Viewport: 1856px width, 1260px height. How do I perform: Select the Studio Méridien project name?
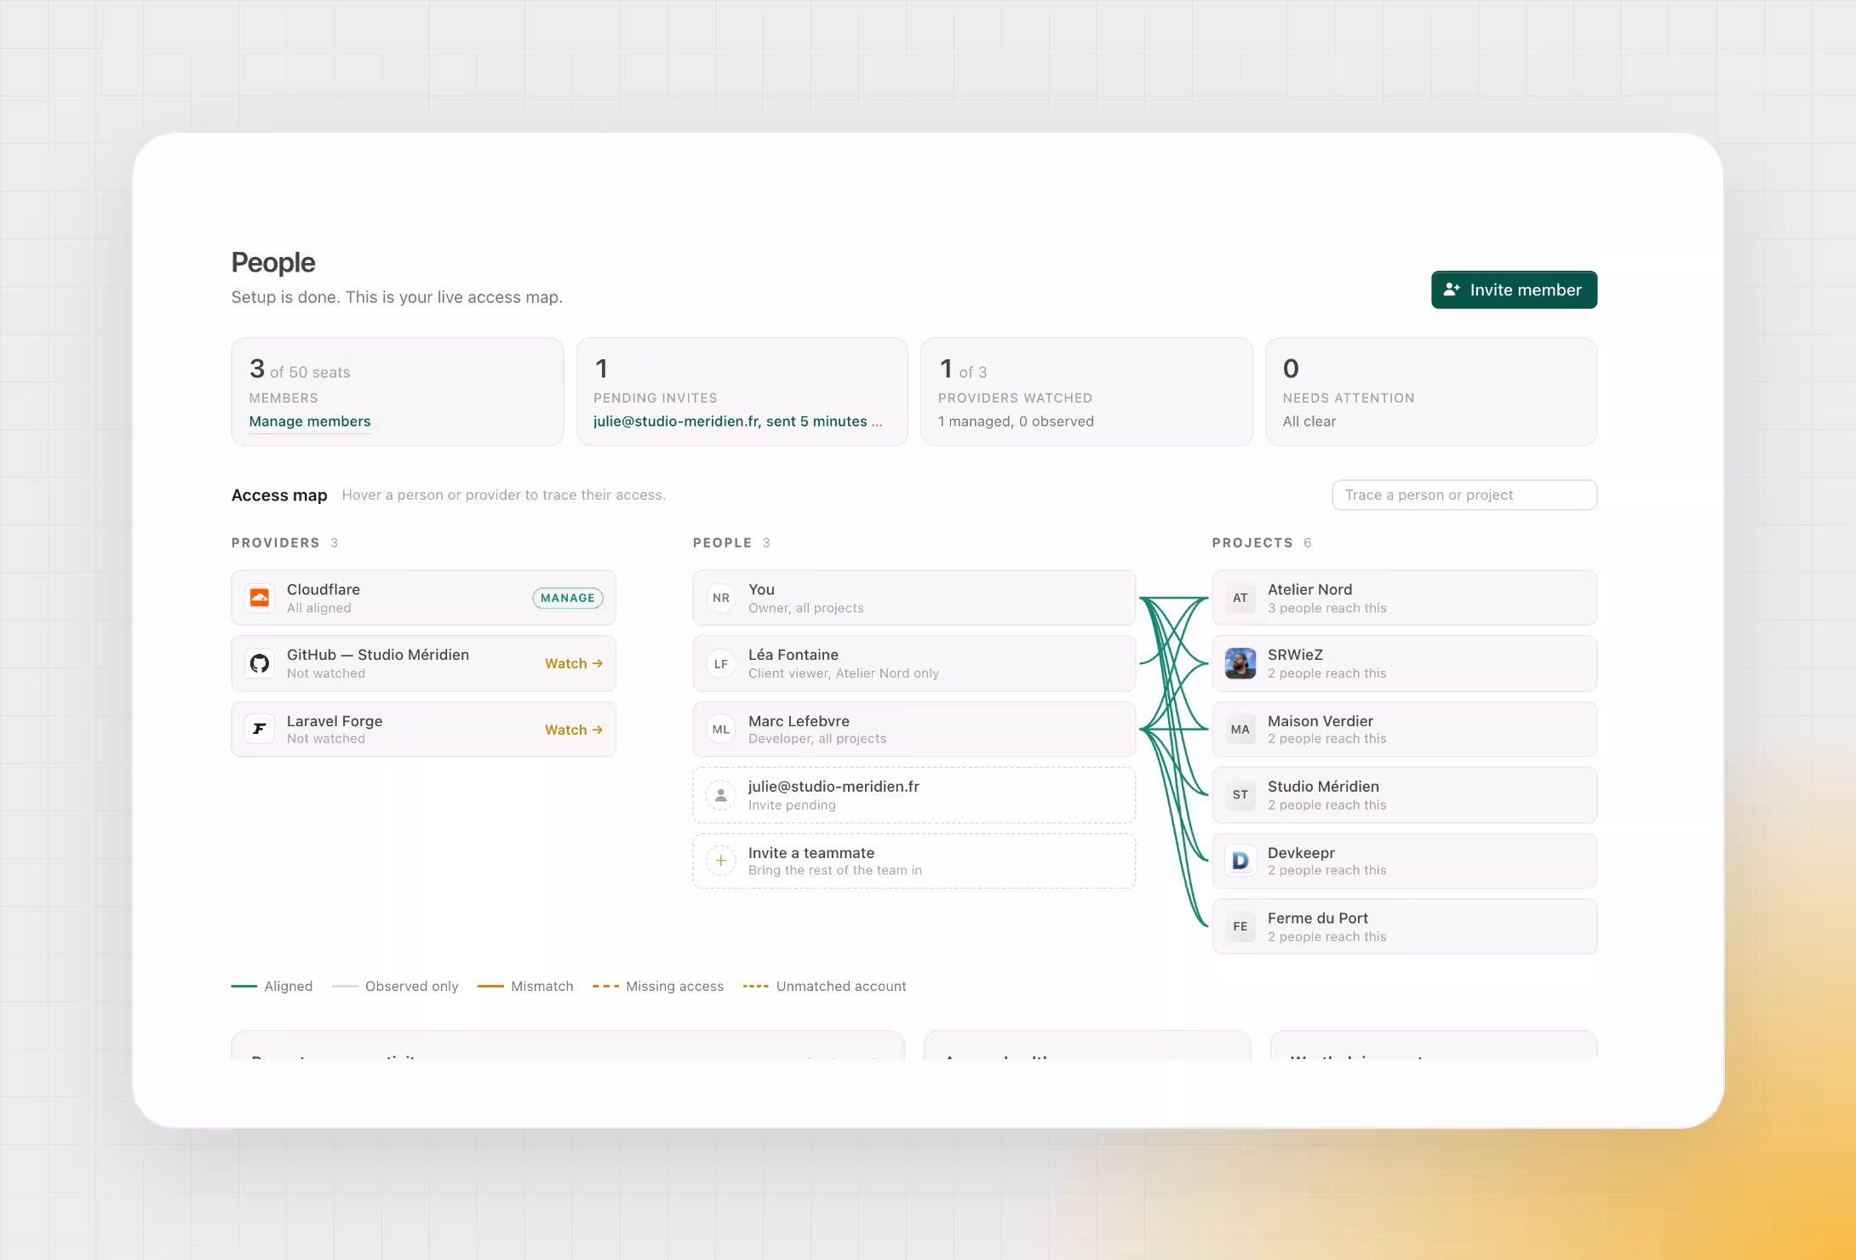tap(1323, 787)
